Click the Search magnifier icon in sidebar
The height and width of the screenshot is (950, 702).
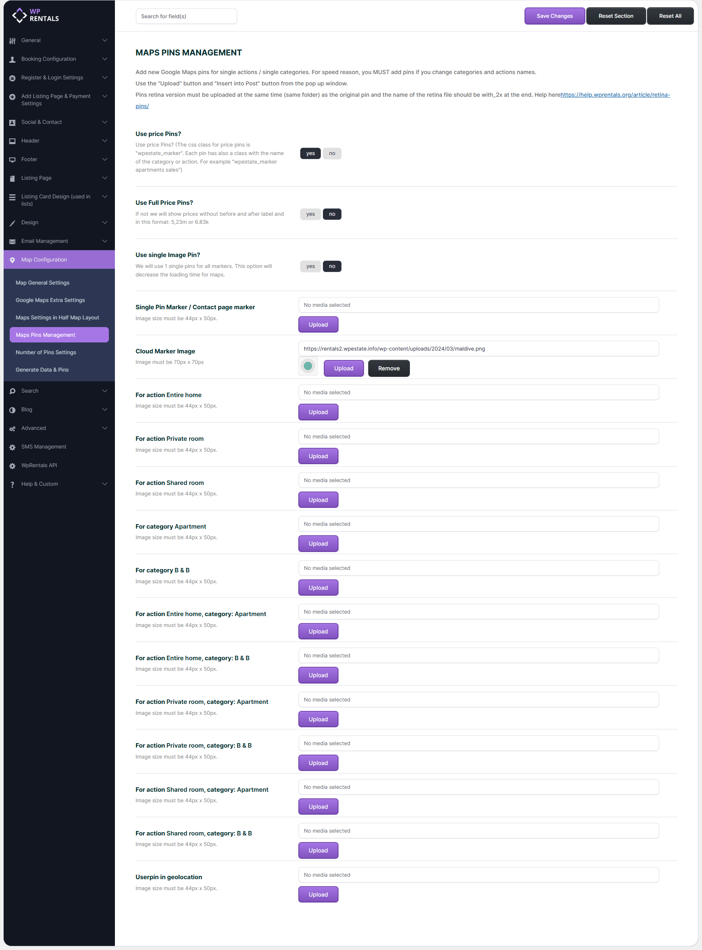click(x=12, y=391)
